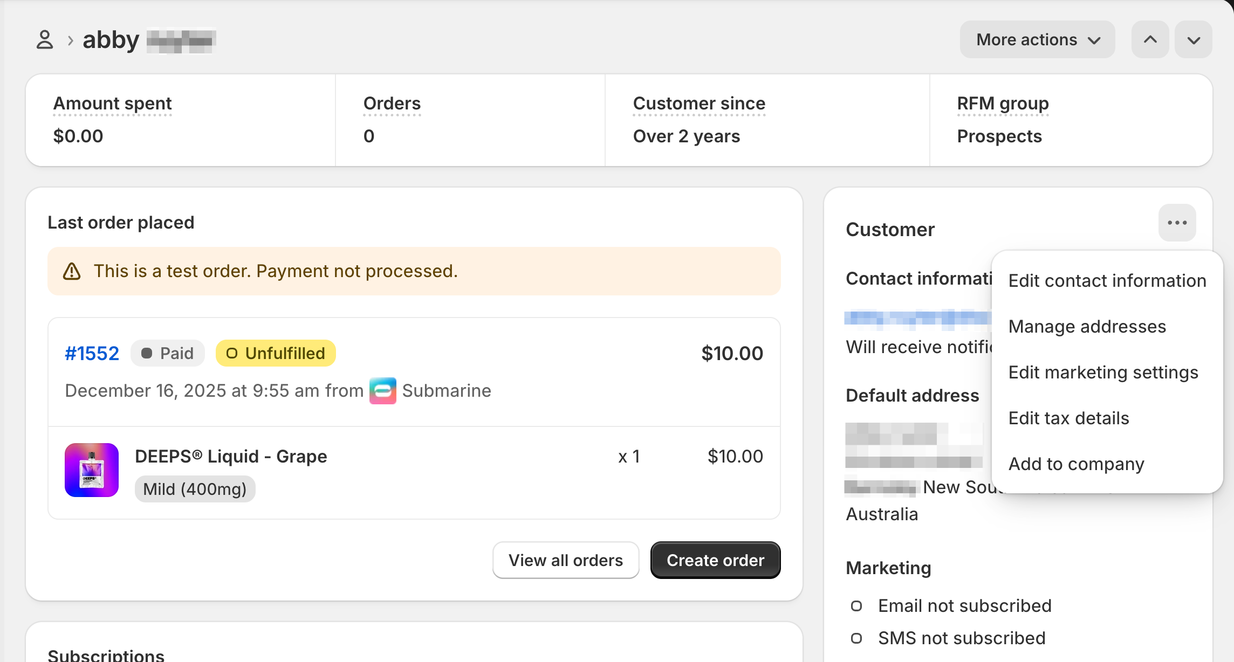This screenshot has width=1234, height=662.
Task: Click Edit tax details option
Action: [1068, 418]
